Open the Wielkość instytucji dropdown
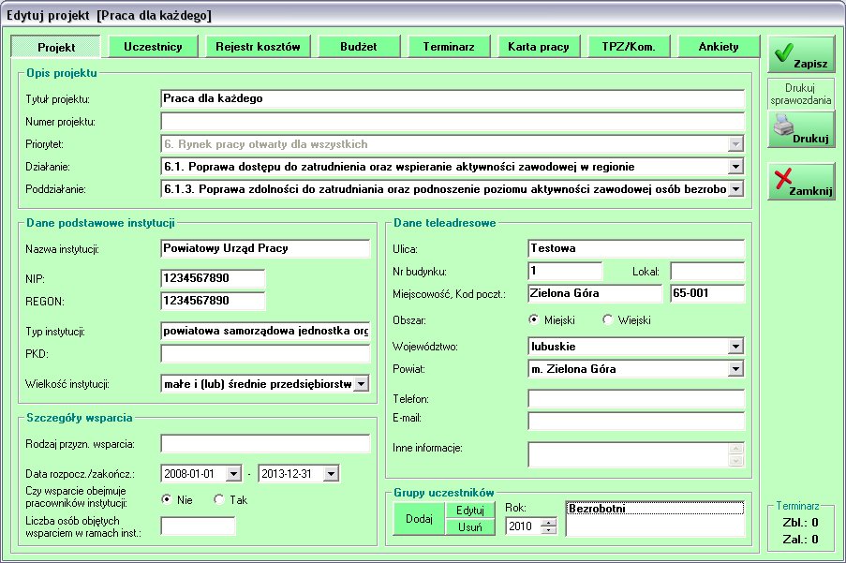The height and width of the screenshot is (563, 846). [361, 383]
